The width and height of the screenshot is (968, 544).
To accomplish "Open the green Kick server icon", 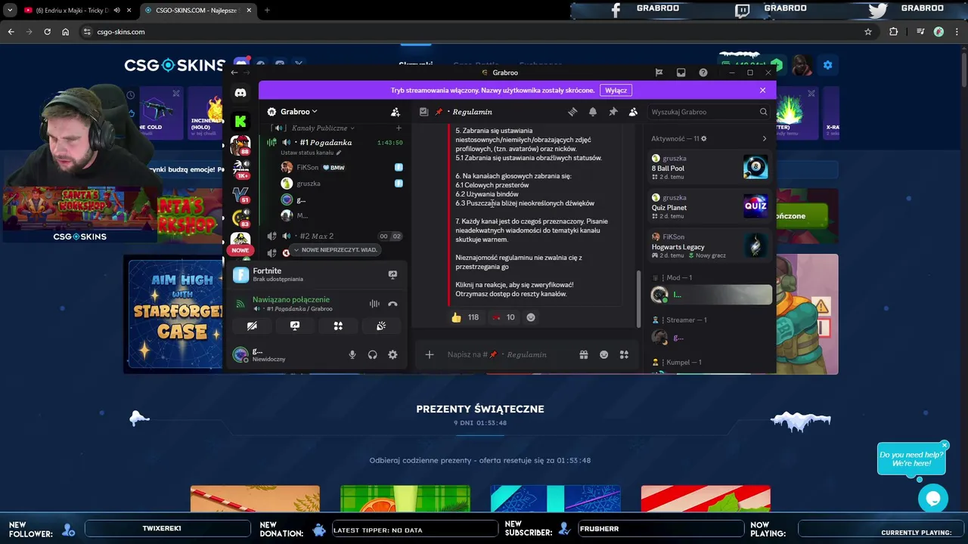I will point(240,121).
